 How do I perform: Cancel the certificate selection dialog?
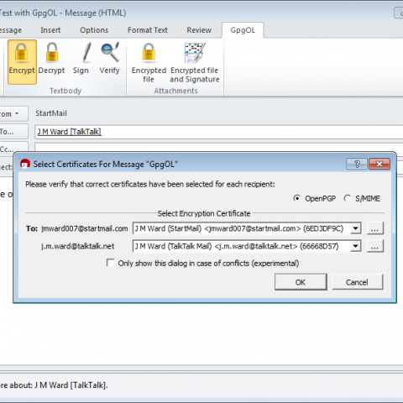tap(357, 282)
